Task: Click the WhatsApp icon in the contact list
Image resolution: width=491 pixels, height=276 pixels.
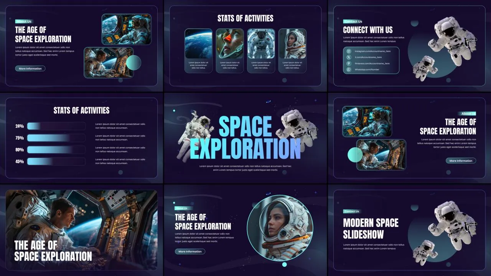Action: coord(349,69)
